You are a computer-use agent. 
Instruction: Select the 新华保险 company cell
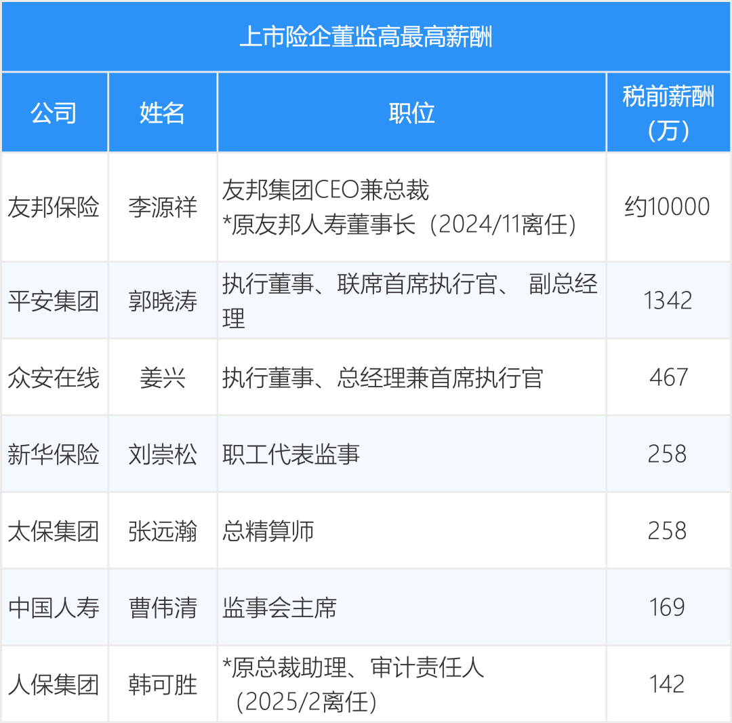point(55,454)
